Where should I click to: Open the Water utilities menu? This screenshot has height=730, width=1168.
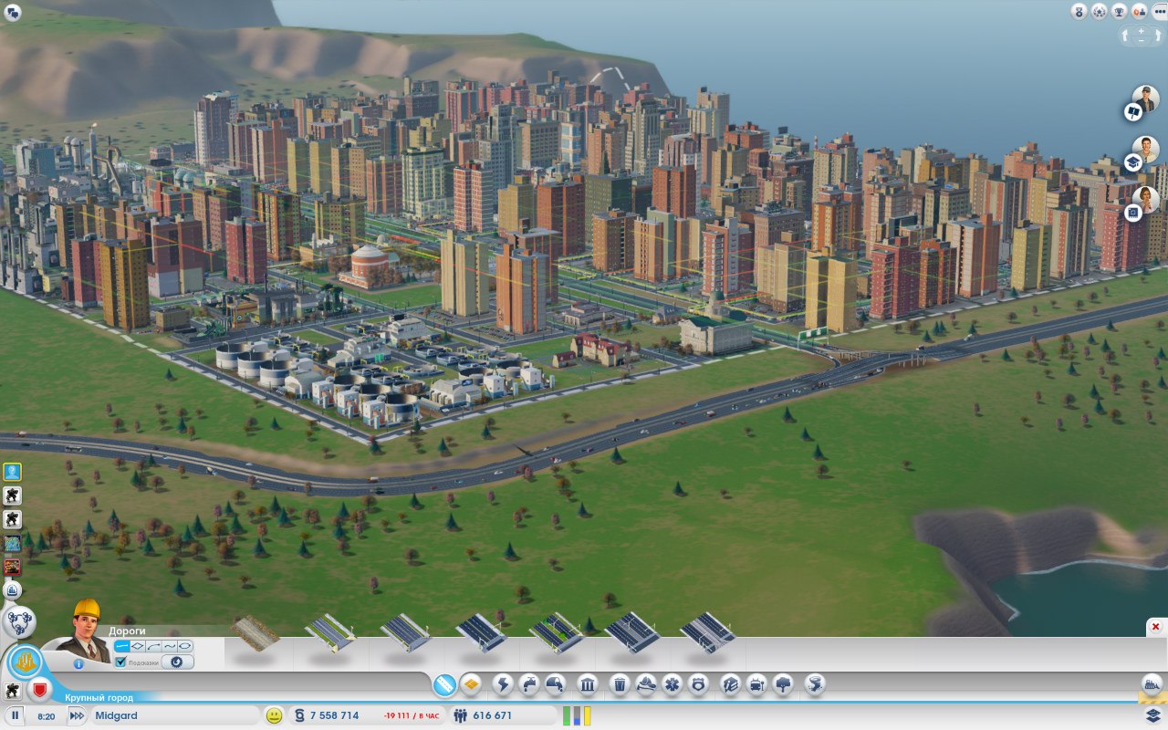coord(529,683)
